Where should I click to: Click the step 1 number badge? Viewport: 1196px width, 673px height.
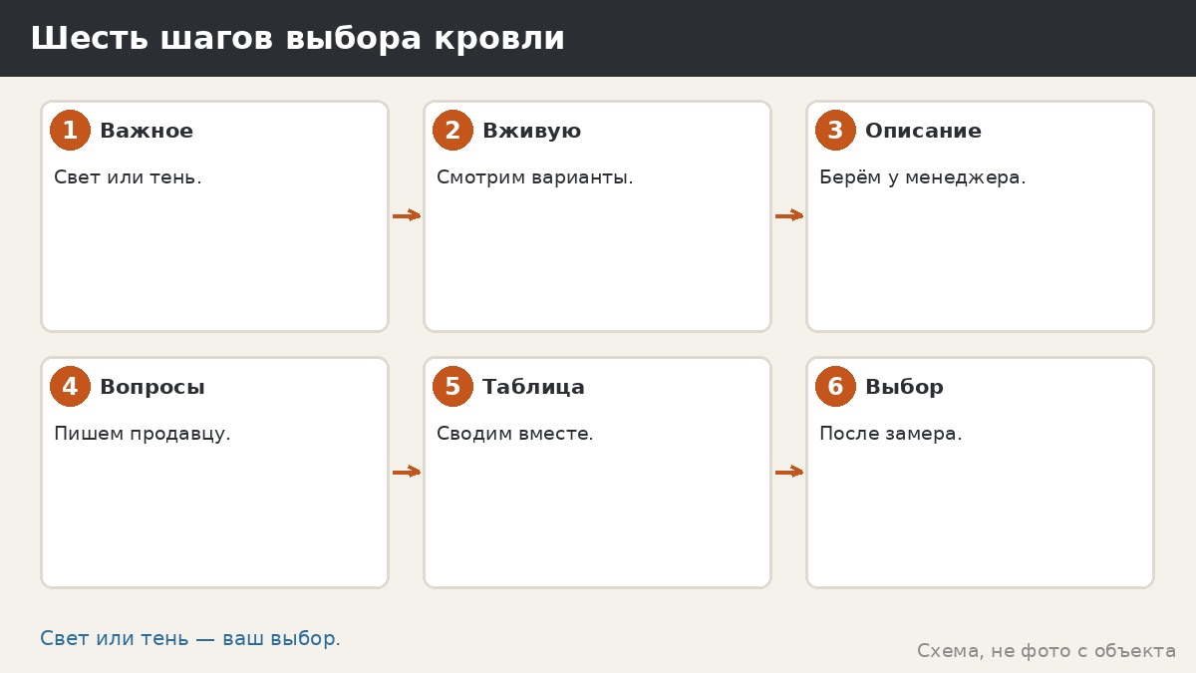click(x=70, y=131)
